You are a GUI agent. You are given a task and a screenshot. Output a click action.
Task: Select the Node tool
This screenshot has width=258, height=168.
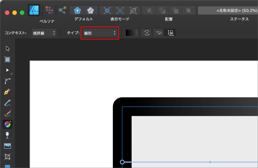coord(7,70)
